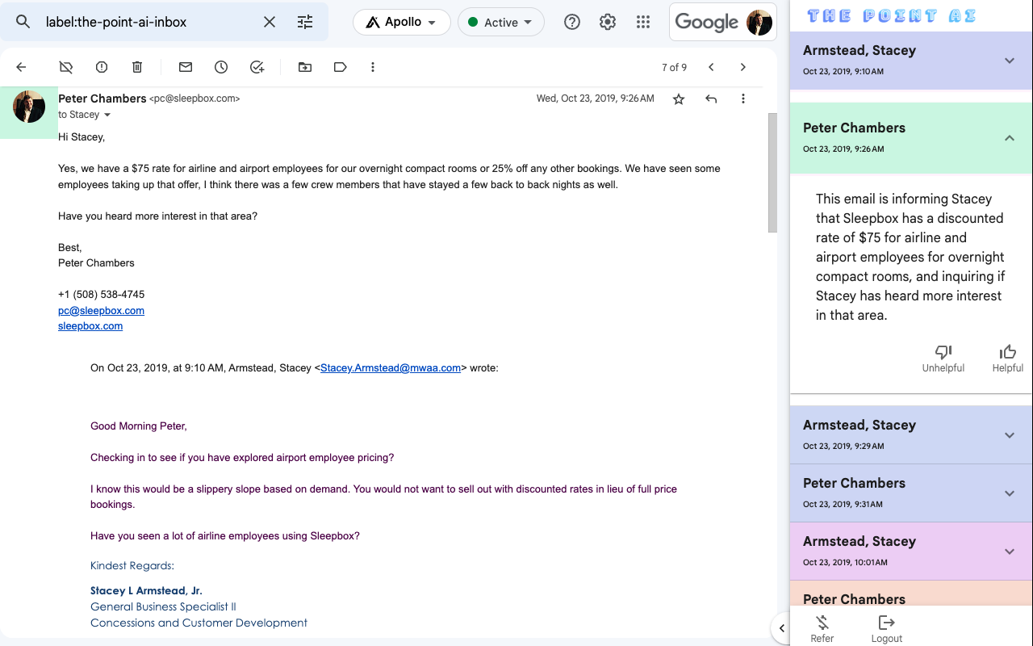Open the Active status dropdown
1033x646 pixels.
(500, 23)
